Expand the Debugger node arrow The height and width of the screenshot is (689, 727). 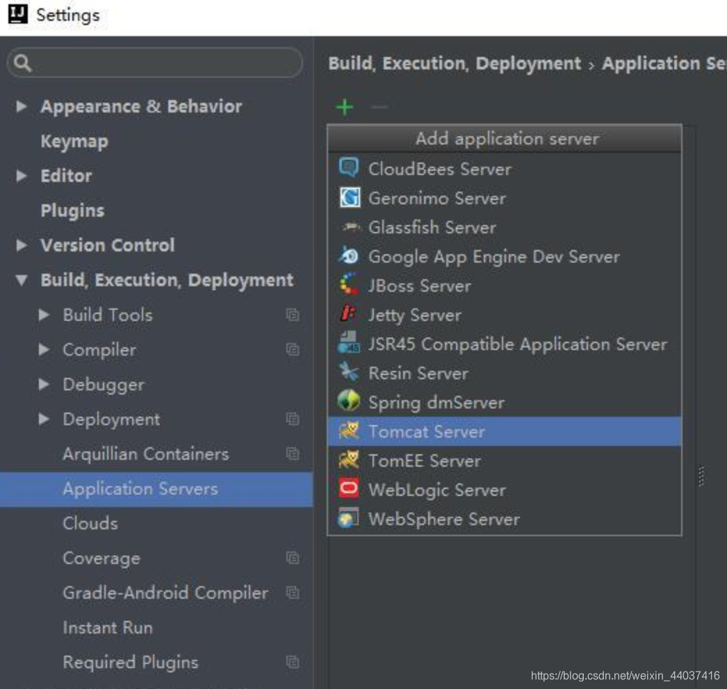click(44, 384)
